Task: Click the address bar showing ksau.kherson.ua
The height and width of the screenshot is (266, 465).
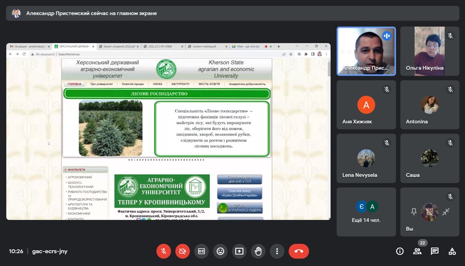Action: tap(154, 54)
